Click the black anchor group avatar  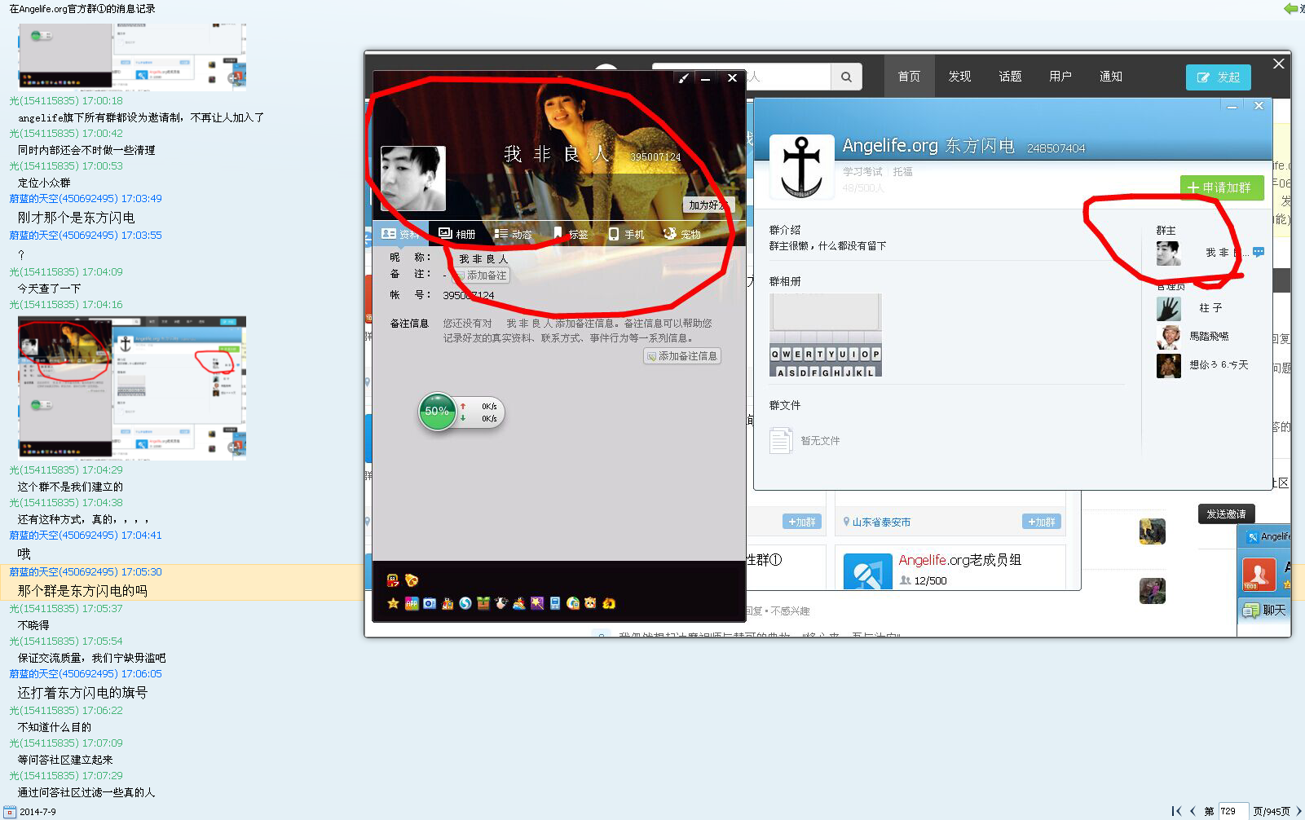[801, 167]
